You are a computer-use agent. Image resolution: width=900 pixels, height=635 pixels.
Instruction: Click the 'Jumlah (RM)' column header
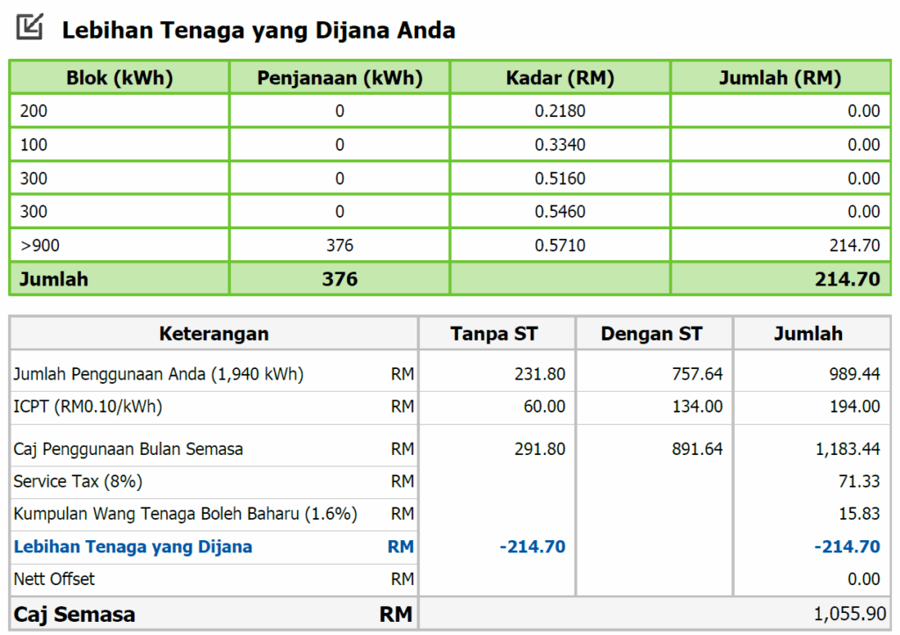pos(780,77)
